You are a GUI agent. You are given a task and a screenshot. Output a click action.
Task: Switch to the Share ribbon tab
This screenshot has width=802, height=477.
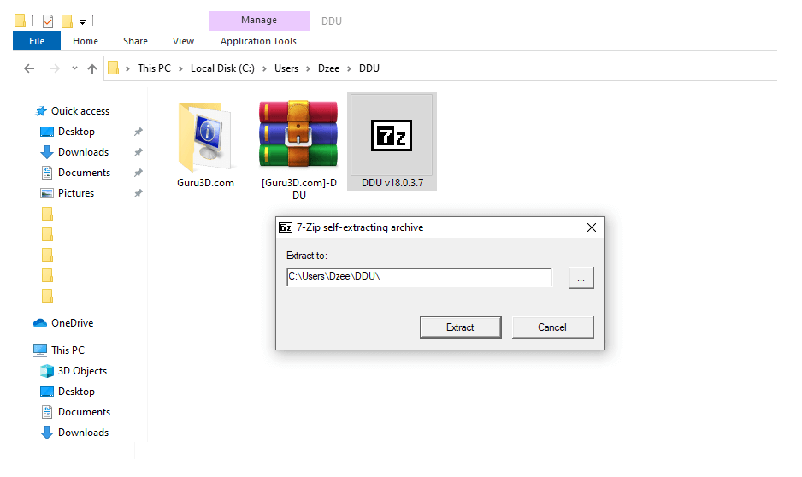tap(135, 41)
